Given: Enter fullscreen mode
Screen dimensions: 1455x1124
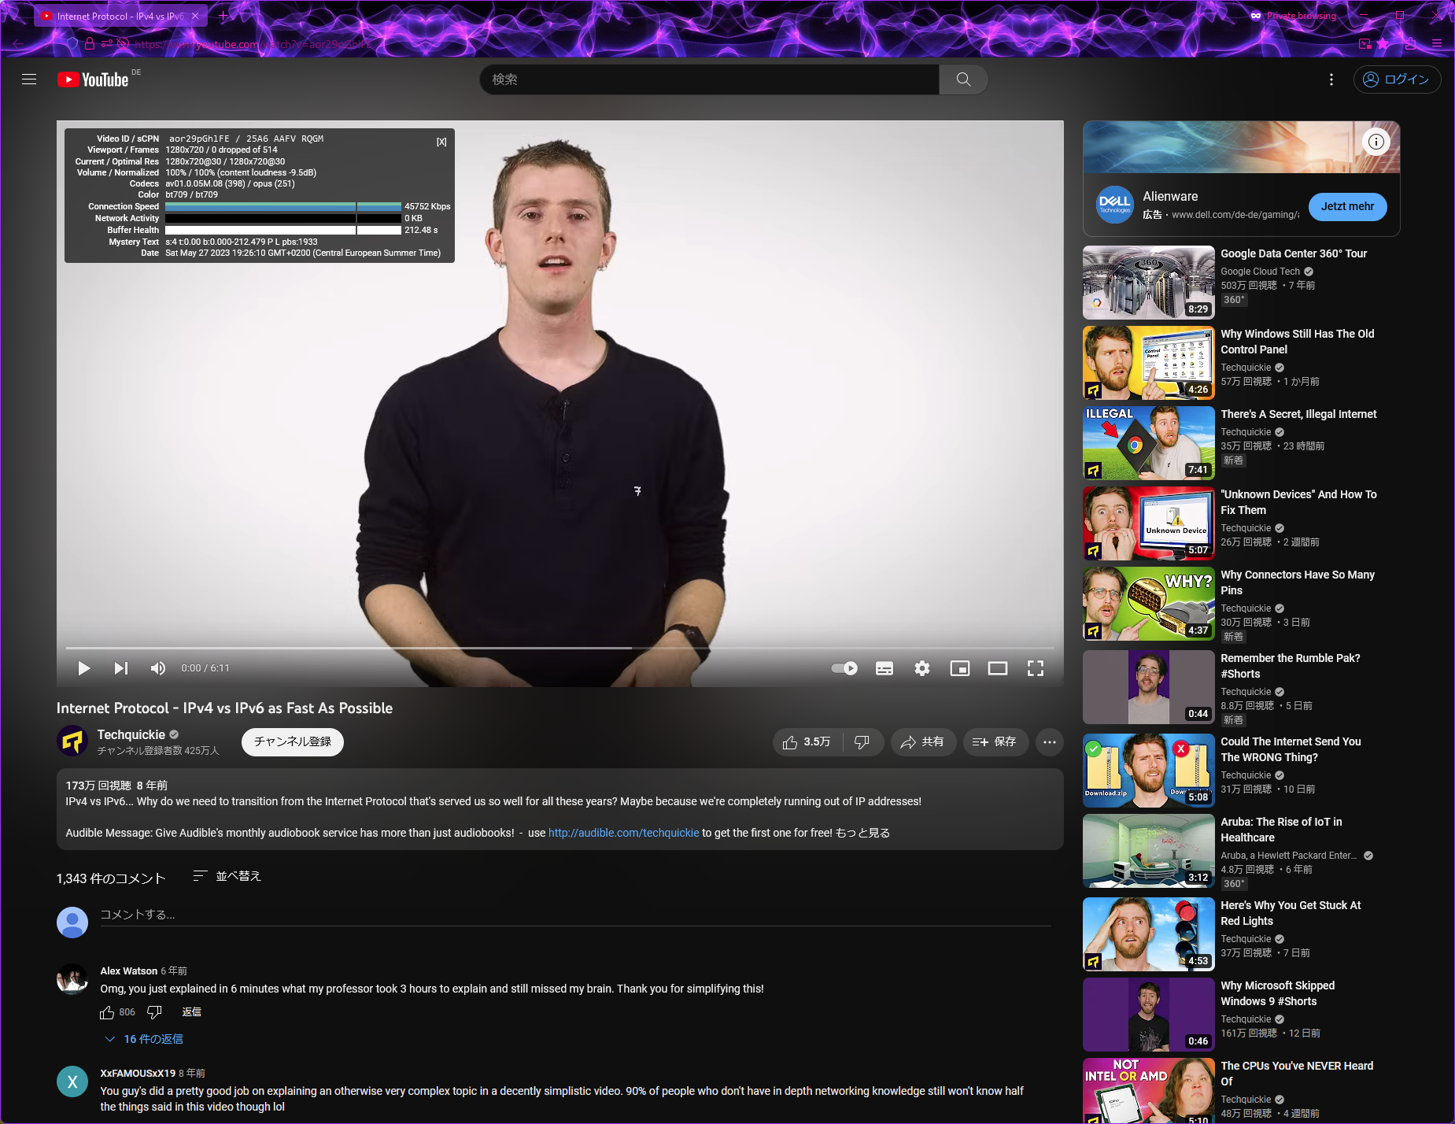Looking at the screenshot, I should [1036, 668].
